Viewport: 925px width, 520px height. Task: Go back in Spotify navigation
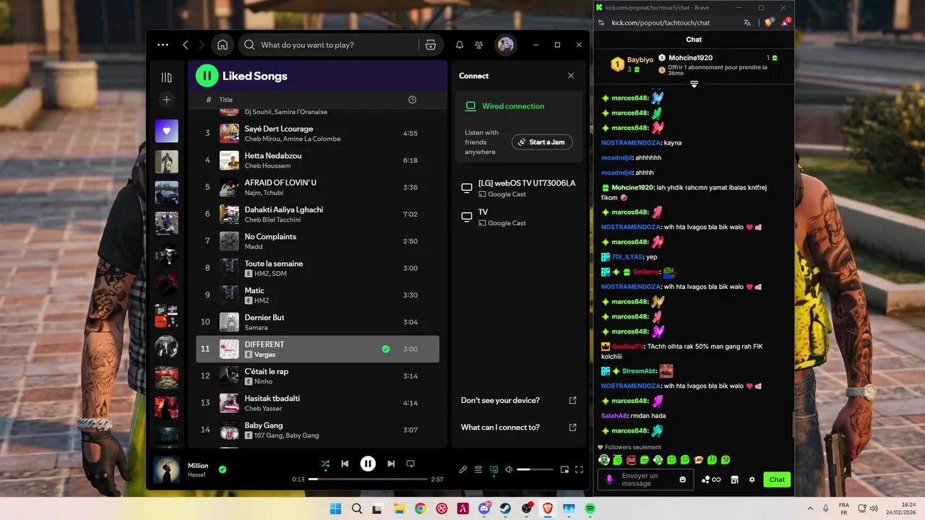186,45
